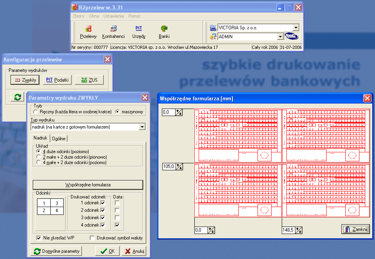Viewport: 375px width, 259px height.
Task: Toggle the 1 odcinek print checkbox
Action: point(103,203)
